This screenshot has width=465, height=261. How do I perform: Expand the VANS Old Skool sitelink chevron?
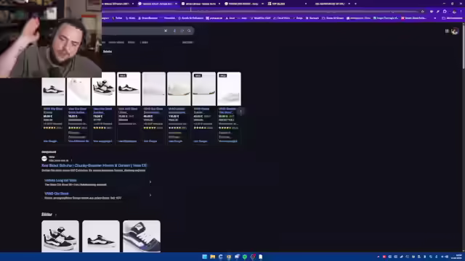click(x=150, y=195)
